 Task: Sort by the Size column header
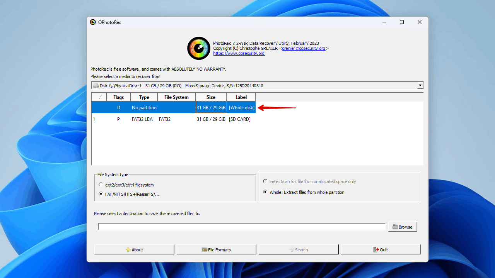pyautogui.click(x=211, y=97)
